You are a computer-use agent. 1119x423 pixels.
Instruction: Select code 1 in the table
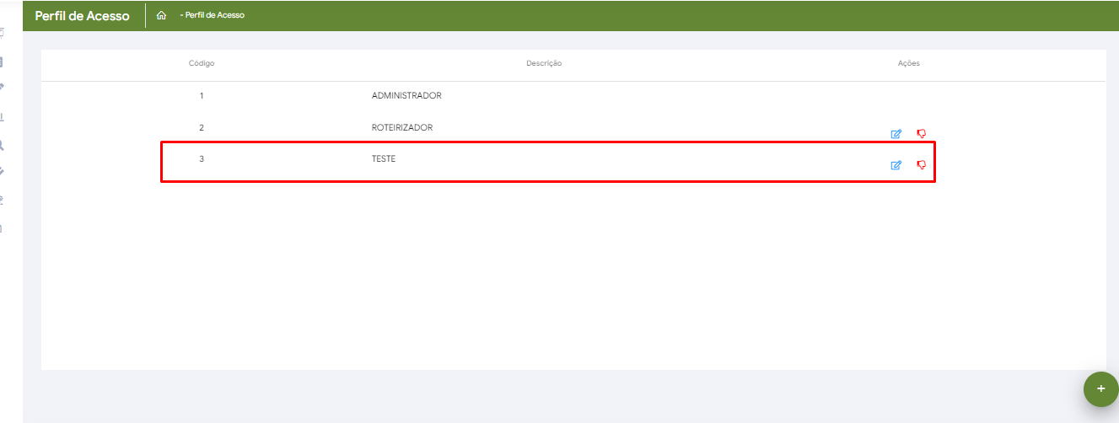202,95
